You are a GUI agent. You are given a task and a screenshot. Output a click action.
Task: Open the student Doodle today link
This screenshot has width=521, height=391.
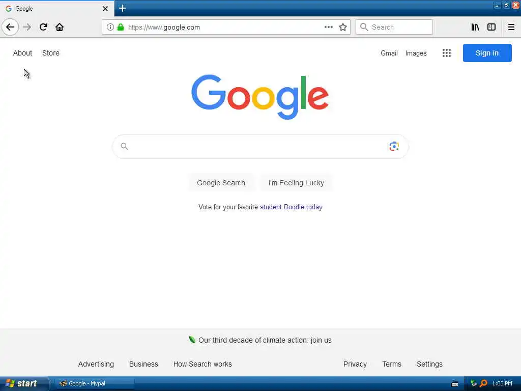[x=291, y=207]
